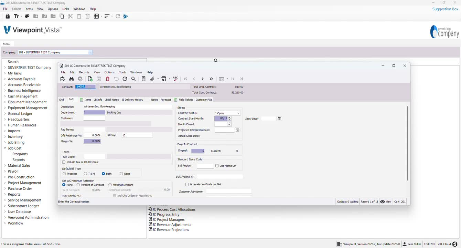Expand General Ledger folder
The height and width of the screenshot is (248, 461).
5,114
